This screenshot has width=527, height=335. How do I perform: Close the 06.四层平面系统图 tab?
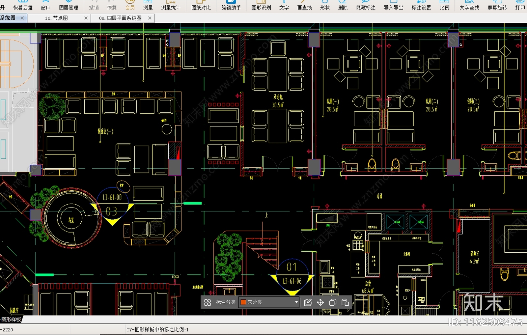(150, 18)
